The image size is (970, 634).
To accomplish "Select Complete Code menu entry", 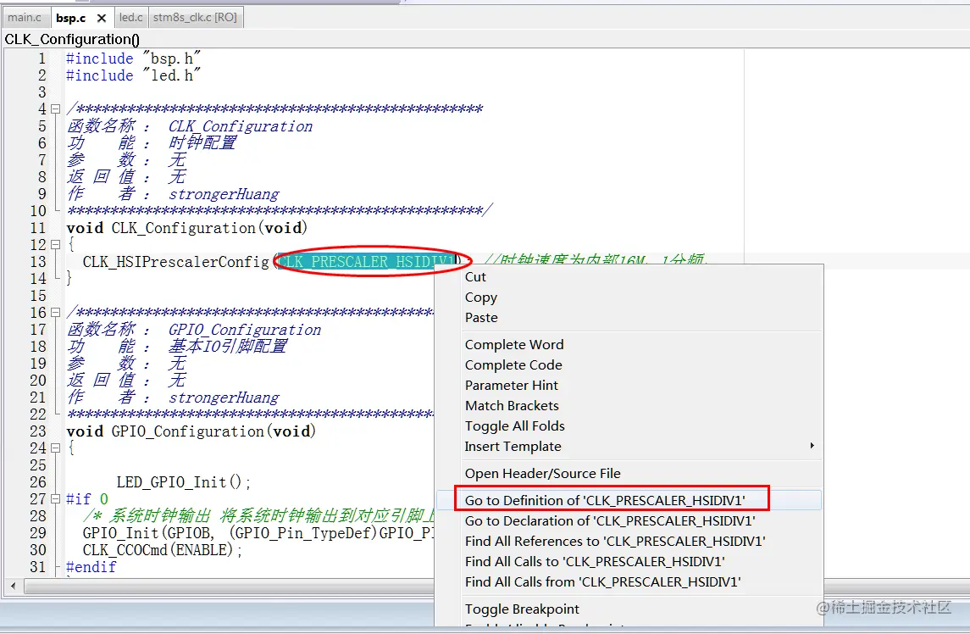I will (x=629, y=364).
